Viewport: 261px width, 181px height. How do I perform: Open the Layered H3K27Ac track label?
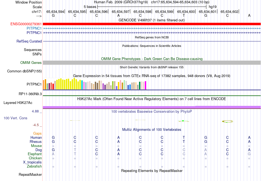point(18,103)
